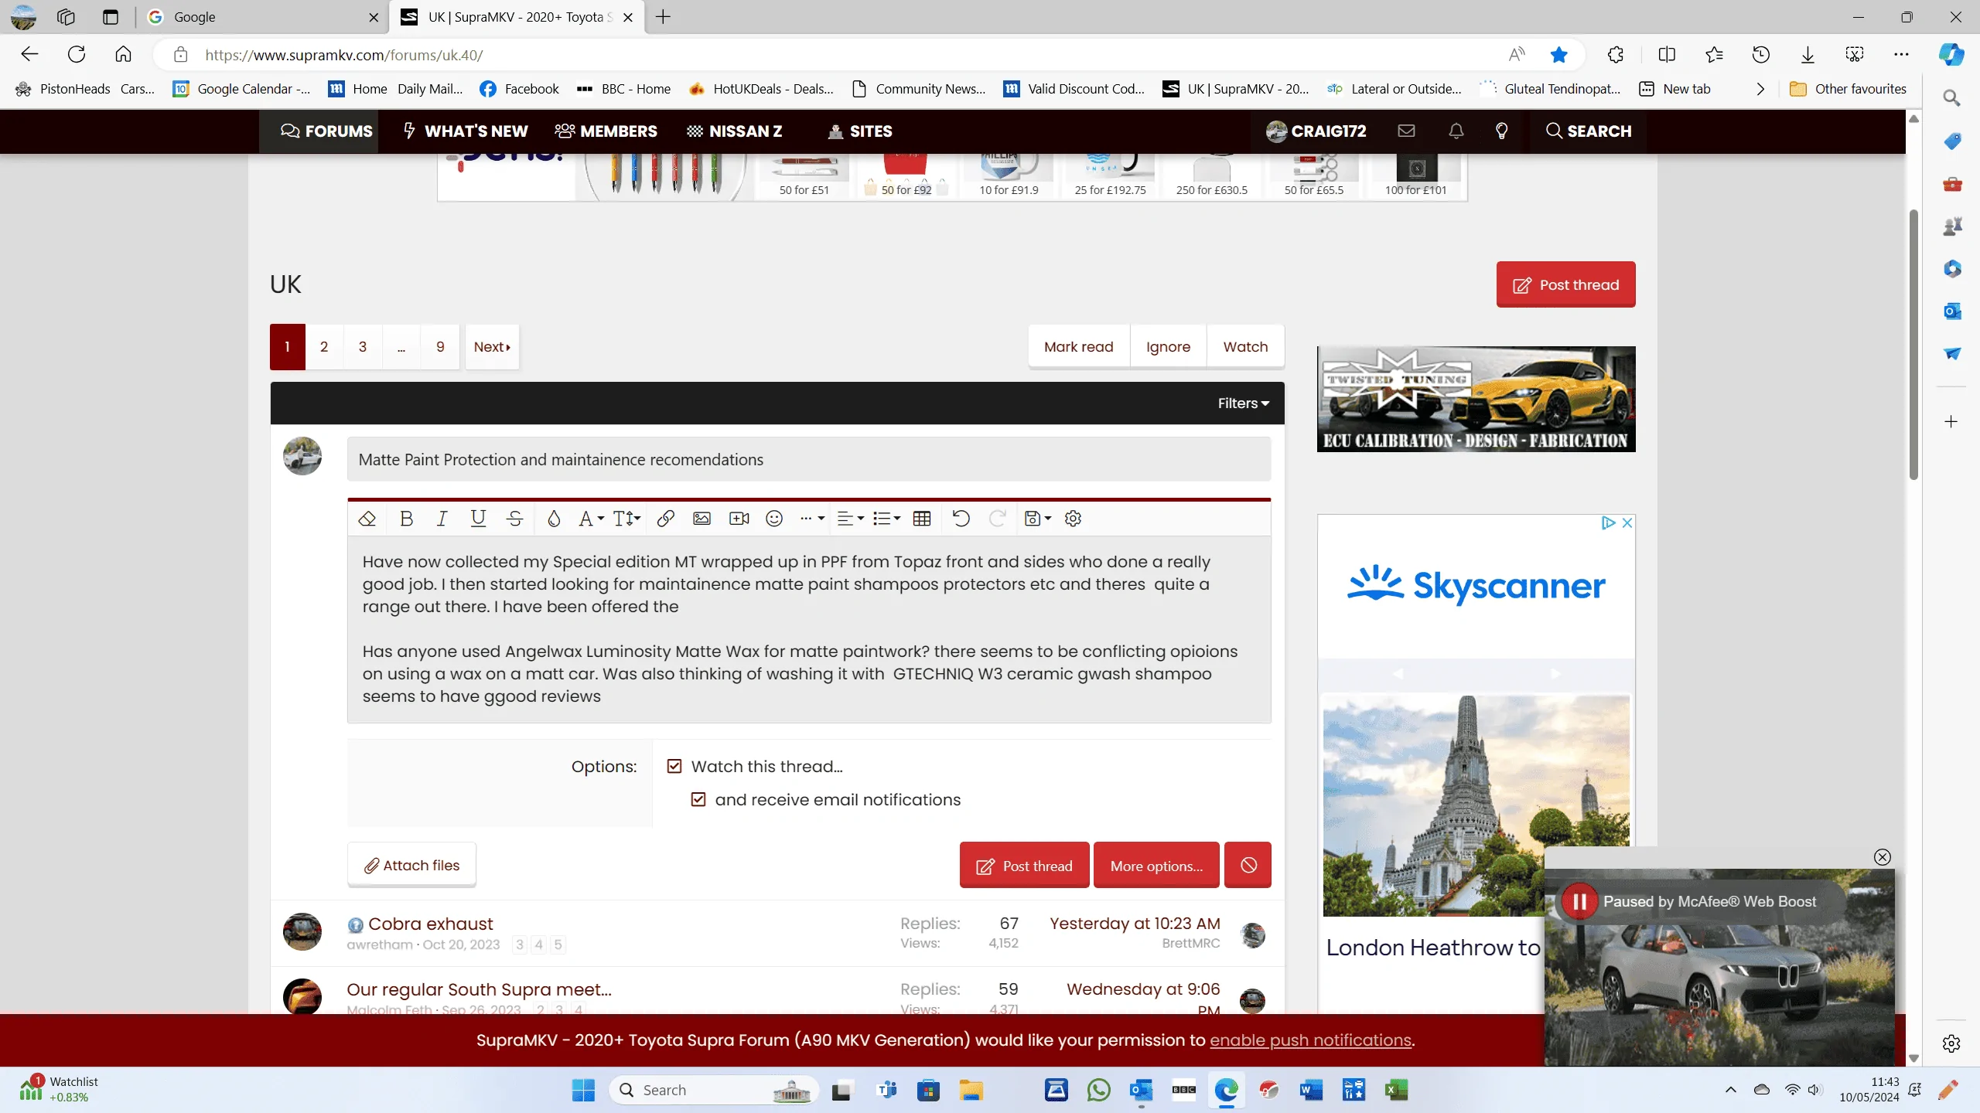Screen dimensions: 1980x1113
Task: Toggle receive email notifications checkbox
Action: click(698, 799)
